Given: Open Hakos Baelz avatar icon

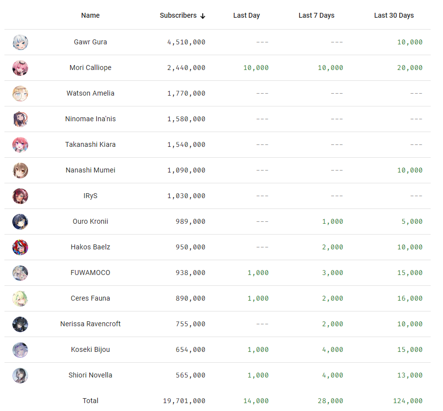Looking at the screenshot, I should pyautogui.click(x=20, y=247).
